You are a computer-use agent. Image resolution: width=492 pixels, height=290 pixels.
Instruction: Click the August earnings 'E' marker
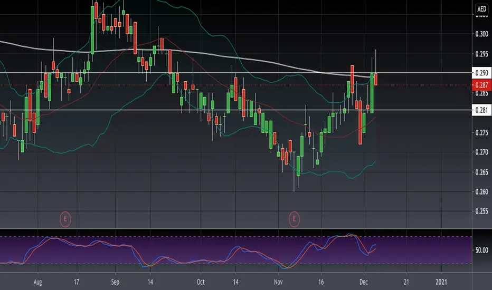click(x=65, y=219)
